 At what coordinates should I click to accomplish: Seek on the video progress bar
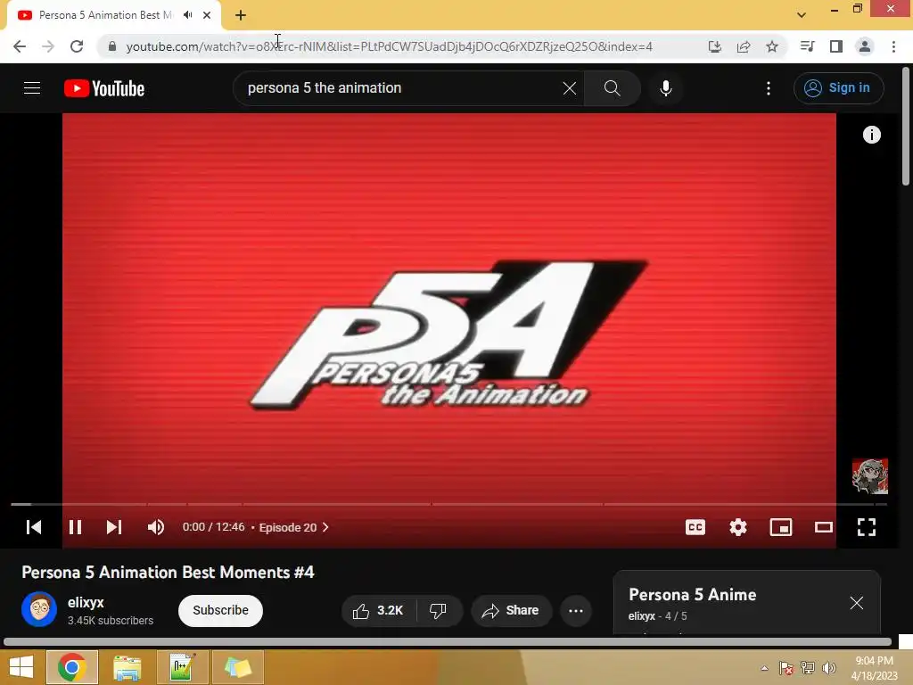tap(449, 504)
